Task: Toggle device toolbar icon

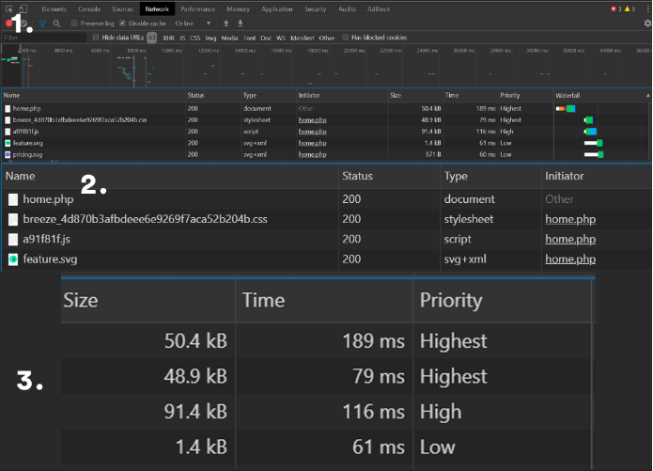Action: coord(23,8)
